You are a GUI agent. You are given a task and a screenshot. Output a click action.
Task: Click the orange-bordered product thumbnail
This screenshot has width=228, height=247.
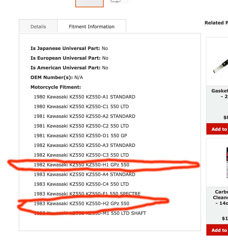(89, 3)
